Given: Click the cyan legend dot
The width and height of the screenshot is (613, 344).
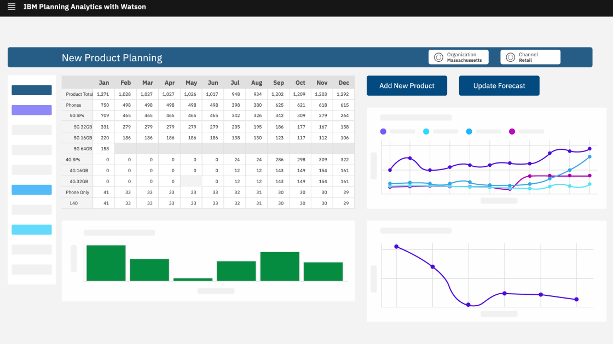Looking at the screenshot, I should pos(426,132).
